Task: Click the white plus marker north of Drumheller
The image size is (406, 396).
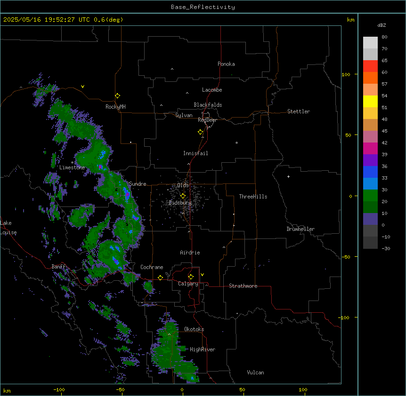Action: coord(288,176)
